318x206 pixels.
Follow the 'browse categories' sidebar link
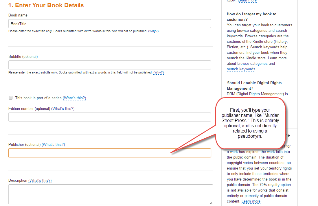tap(252, 64)
